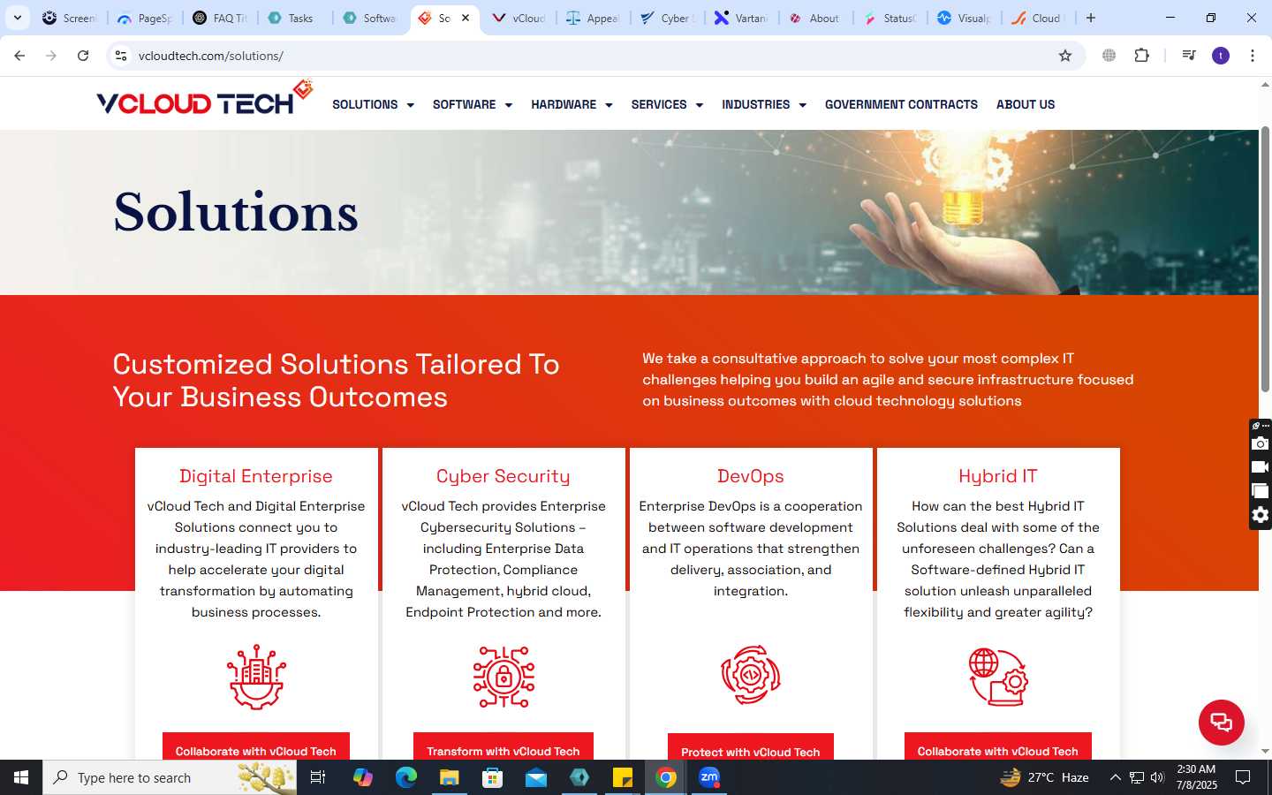This screenshot has height=795, width=1272.
Task: Switch to the Tasks tab
Action: click(x=295, y=18)
